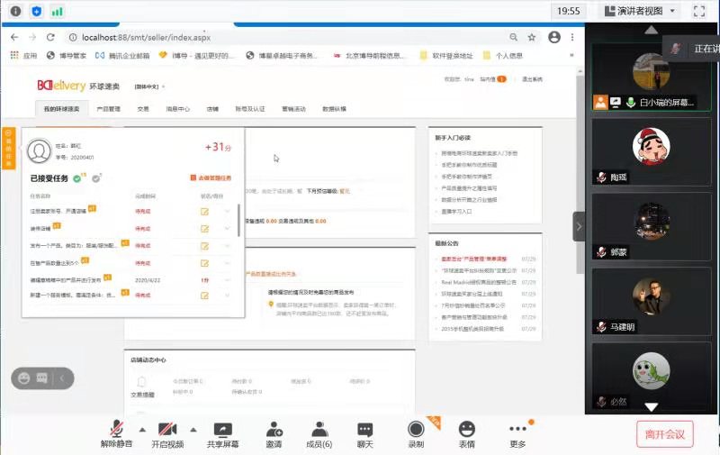Toggle the green completed-tasks check filter
This screenshot has height=455, width=720.
pos(77,178)
